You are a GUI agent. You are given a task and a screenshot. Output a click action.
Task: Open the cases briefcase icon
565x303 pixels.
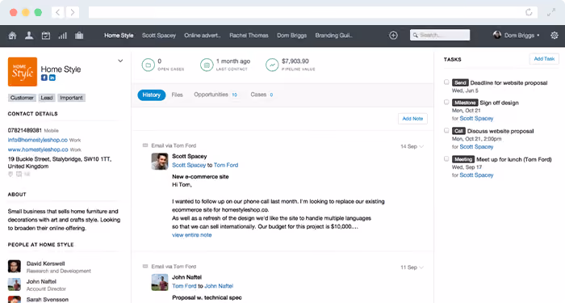coord(79,36)
